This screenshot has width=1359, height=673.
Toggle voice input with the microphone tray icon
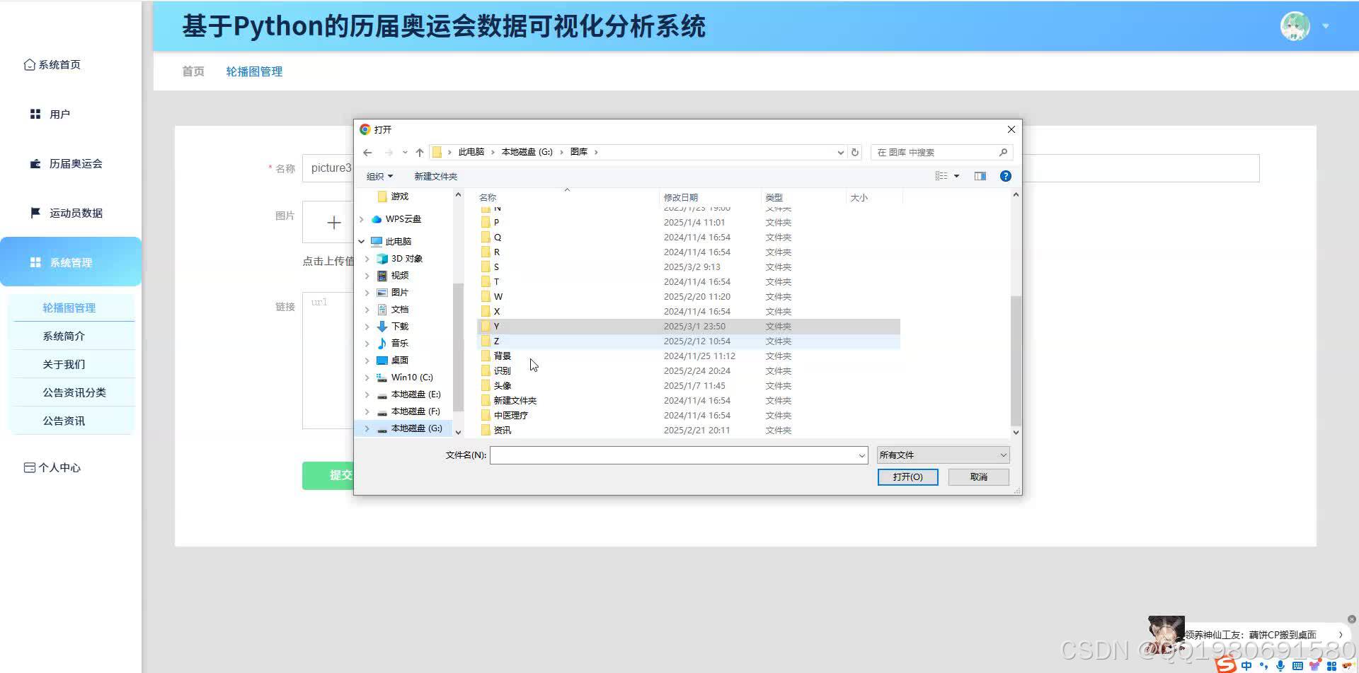tap(1280, 665)
